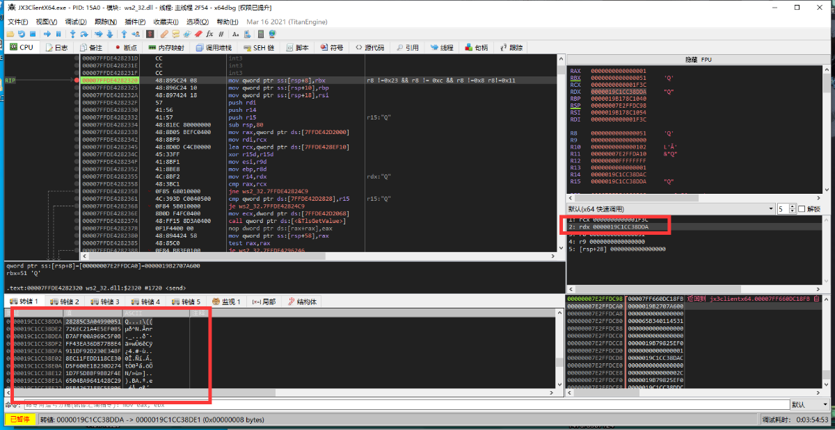Open the 收藏夹(I) menu
Viewport: 835px width, 430px height.
166,22
